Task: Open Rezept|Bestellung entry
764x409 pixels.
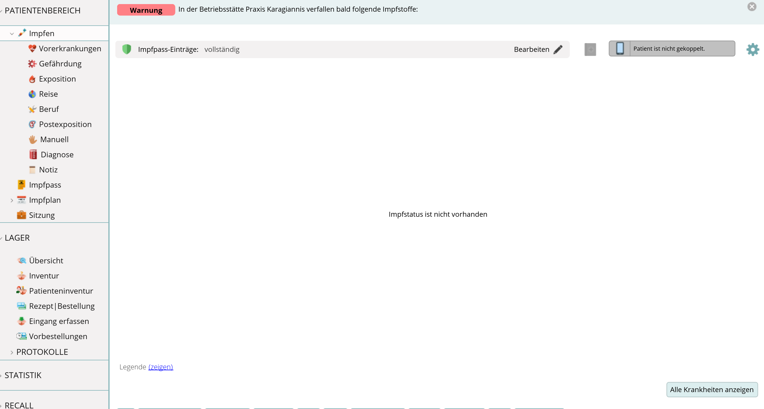Action: tap(62, 306)
